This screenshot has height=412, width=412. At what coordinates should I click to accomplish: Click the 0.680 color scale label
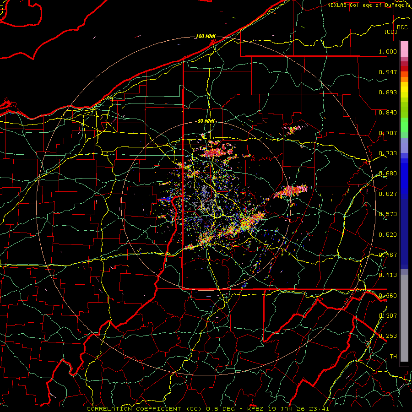388,173
